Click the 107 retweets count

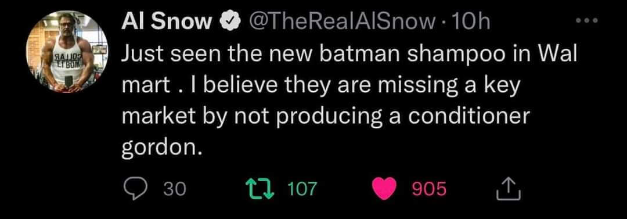point(302,189)
